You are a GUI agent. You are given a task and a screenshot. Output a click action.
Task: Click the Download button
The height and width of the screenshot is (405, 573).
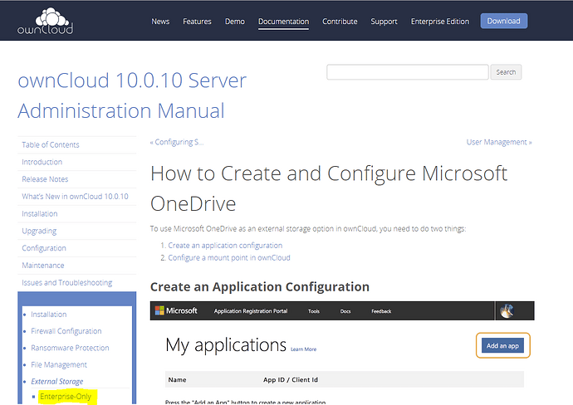pyautogui.click(x=503, y=22)
